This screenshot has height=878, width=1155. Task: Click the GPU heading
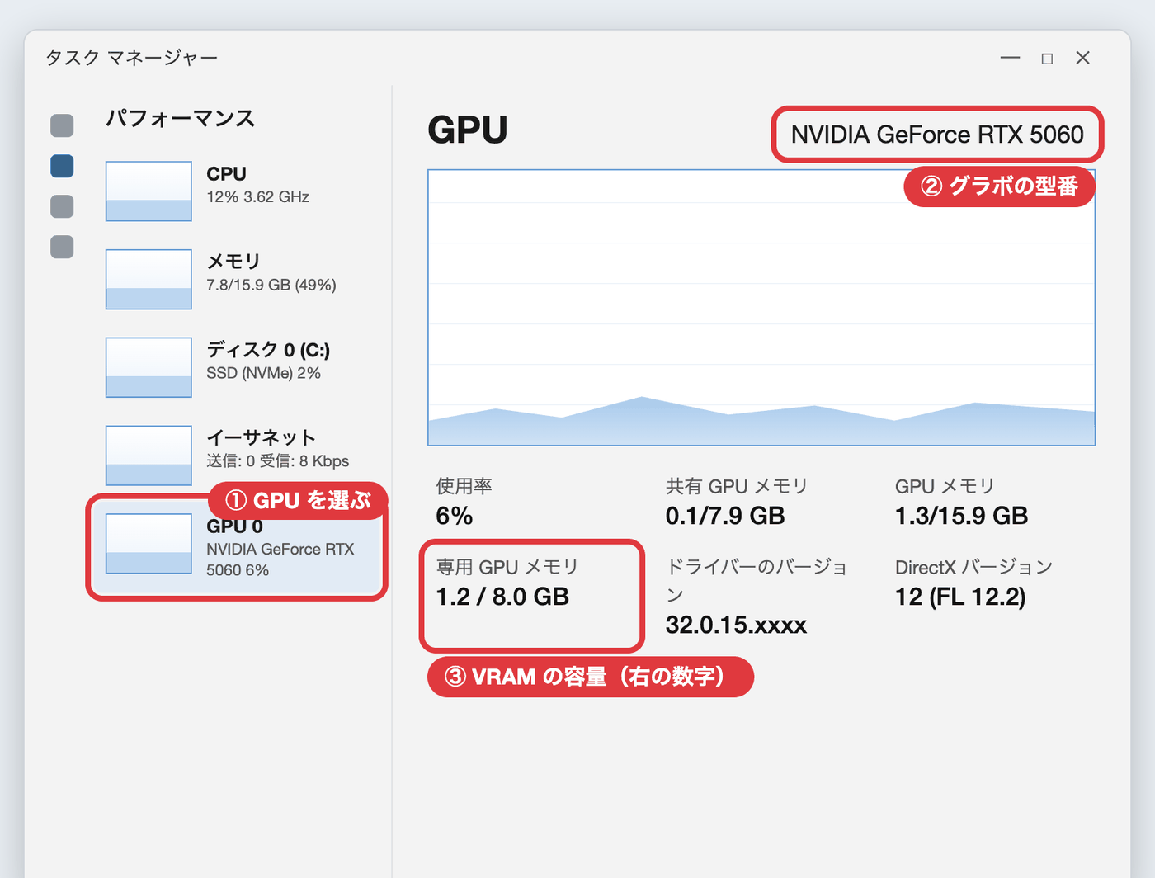pyautogui.click(x=468, y=130)
